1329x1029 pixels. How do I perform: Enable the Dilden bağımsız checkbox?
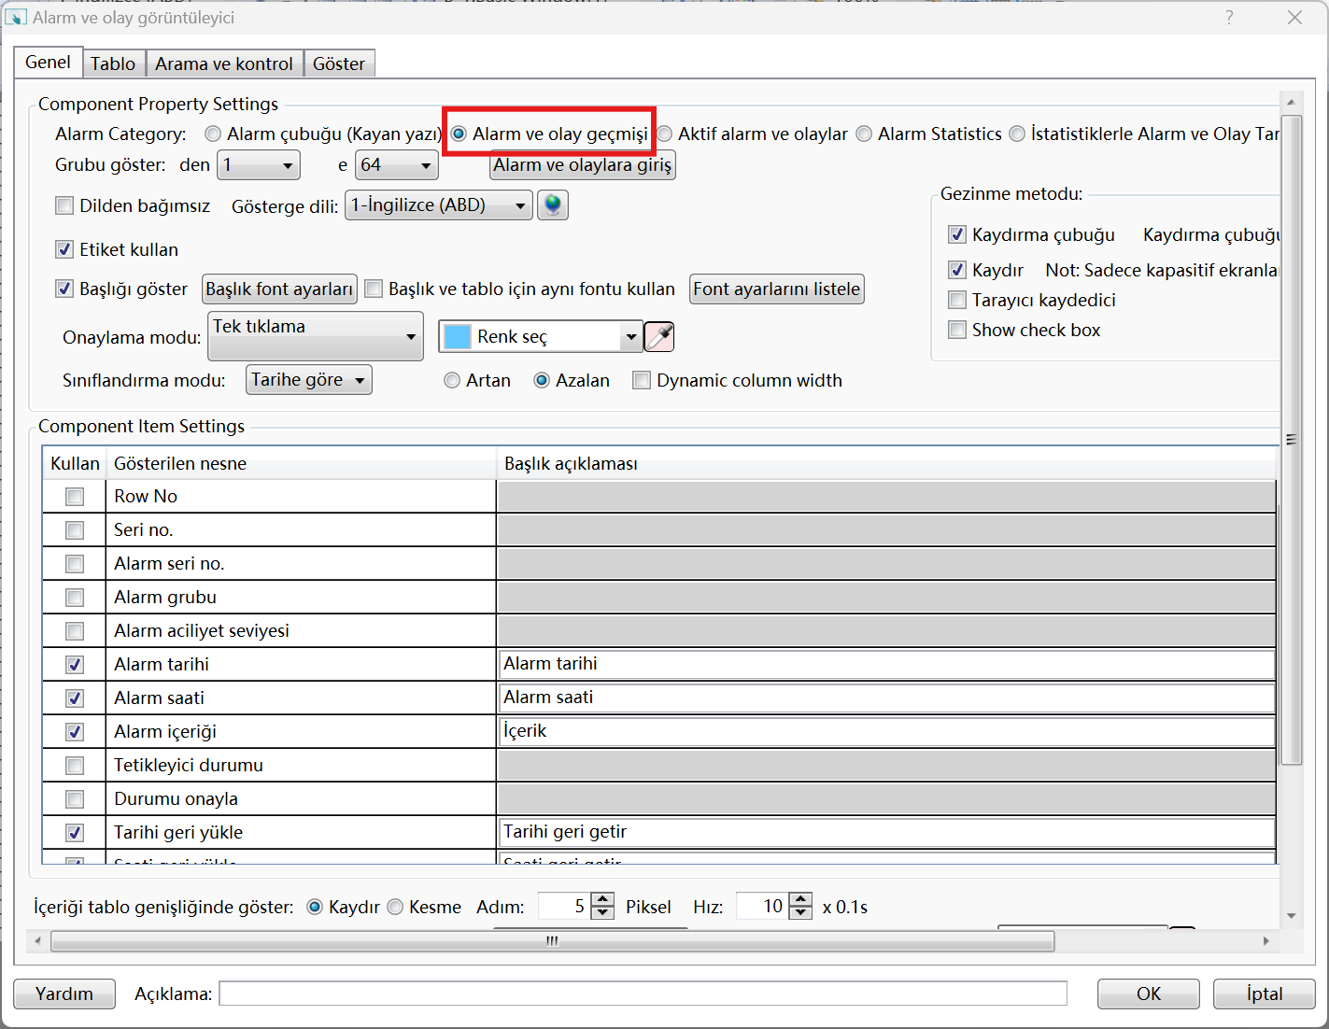pos(64,205)
